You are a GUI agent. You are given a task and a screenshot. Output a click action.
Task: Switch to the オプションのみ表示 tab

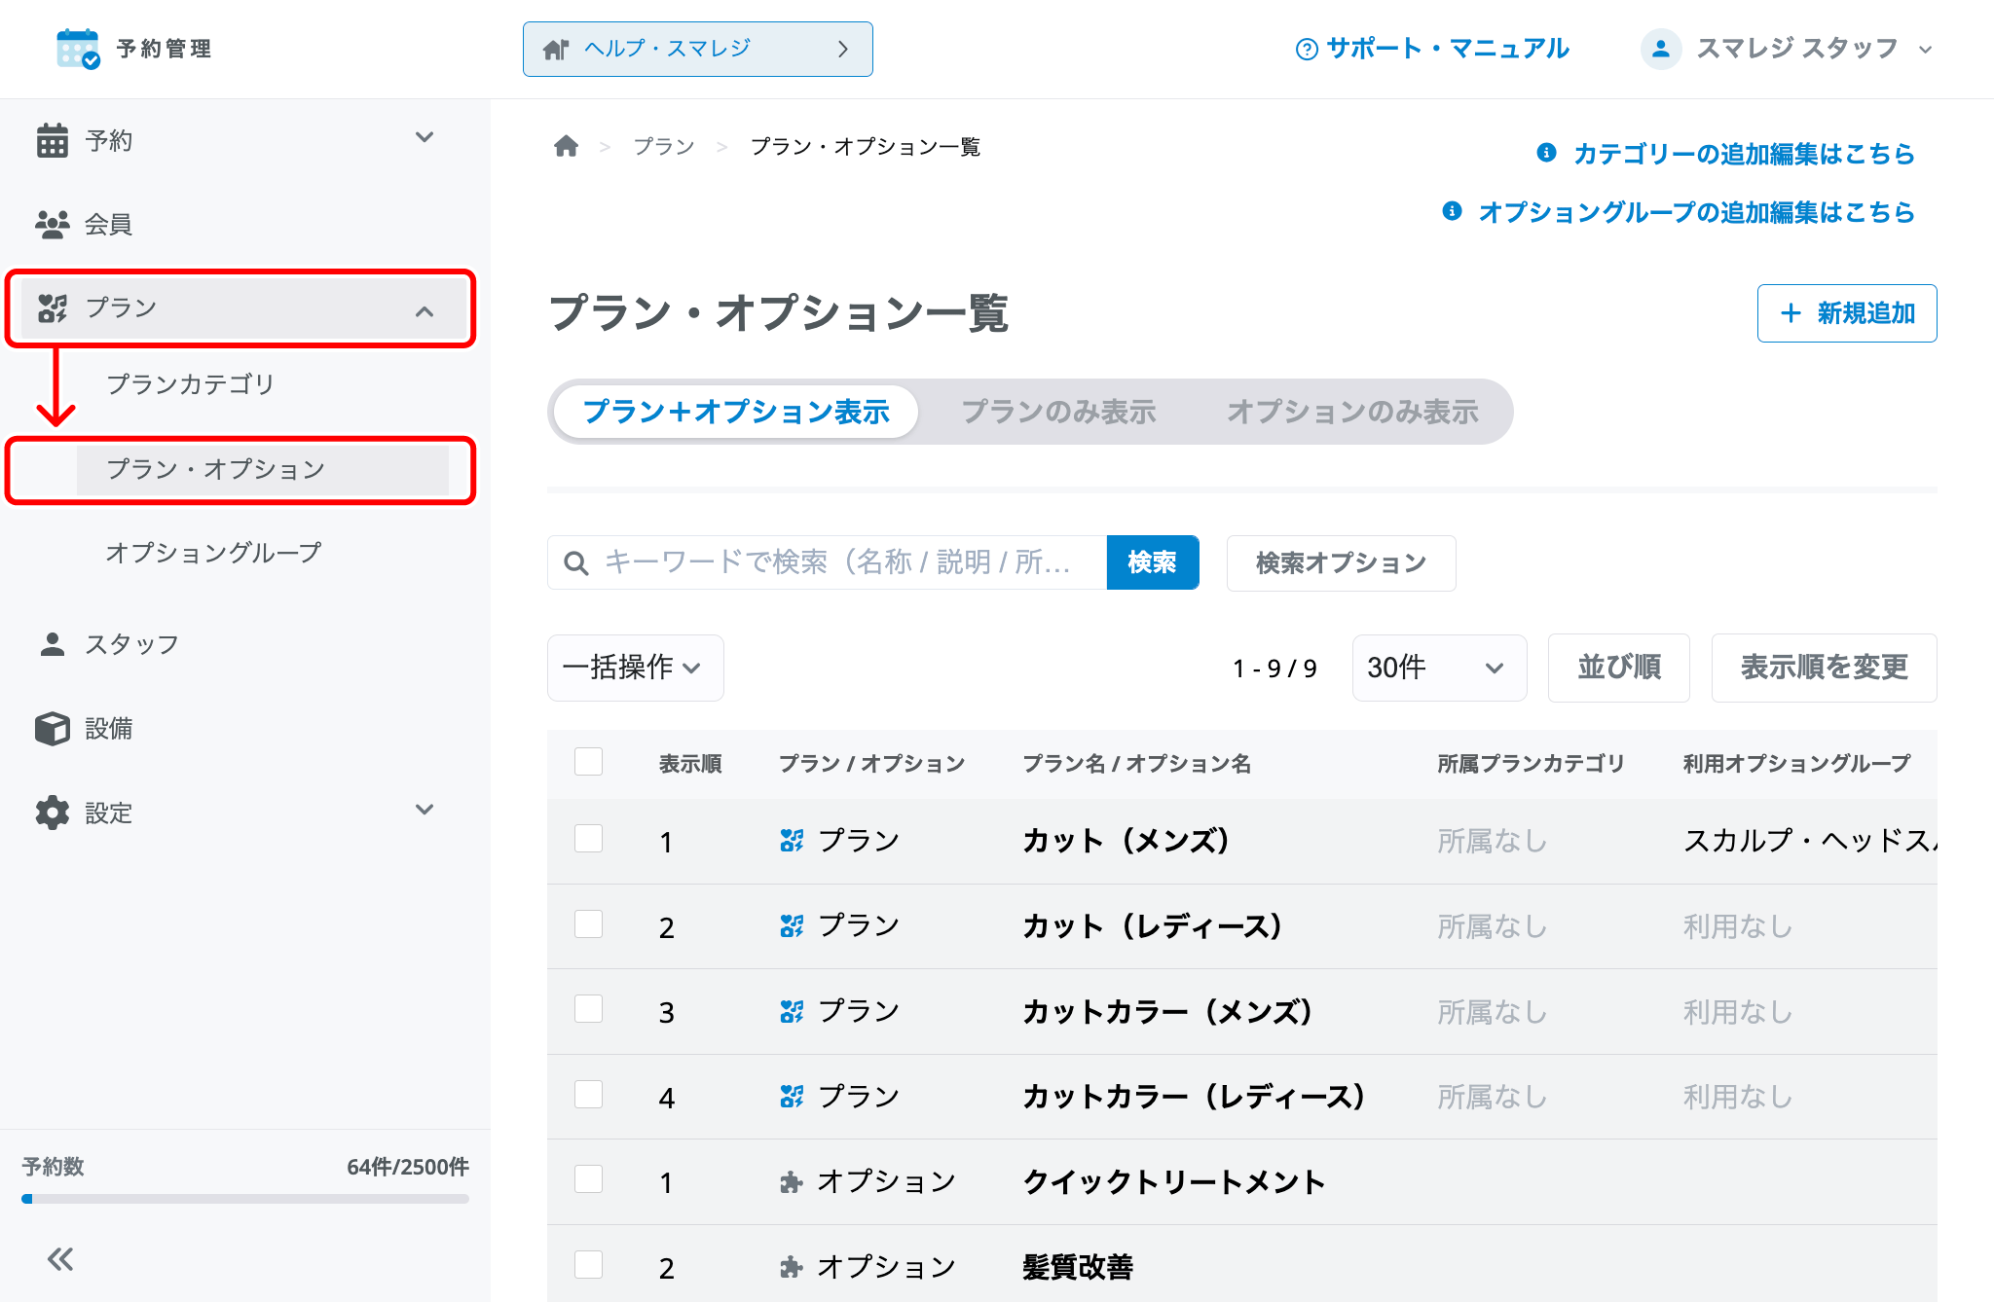[1352, 412]
